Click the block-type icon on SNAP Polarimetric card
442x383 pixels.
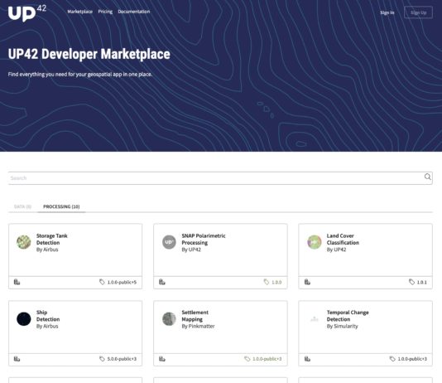coord(162,282)
